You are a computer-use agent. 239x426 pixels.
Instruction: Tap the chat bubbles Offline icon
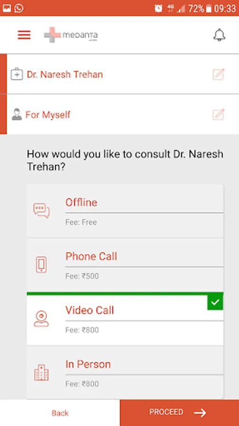[42, 211]
